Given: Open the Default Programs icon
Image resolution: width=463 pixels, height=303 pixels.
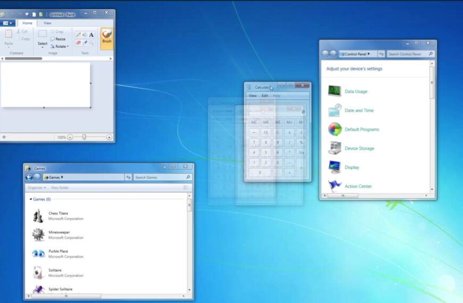Looking at the screenshot, I should tap(335, 129).
